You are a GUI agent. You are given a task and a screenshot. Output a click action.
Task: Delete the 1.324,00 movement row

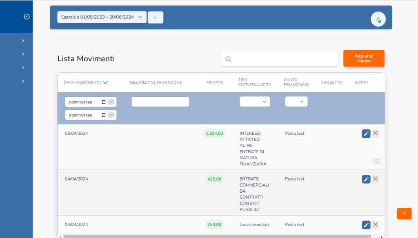[376, 133]
